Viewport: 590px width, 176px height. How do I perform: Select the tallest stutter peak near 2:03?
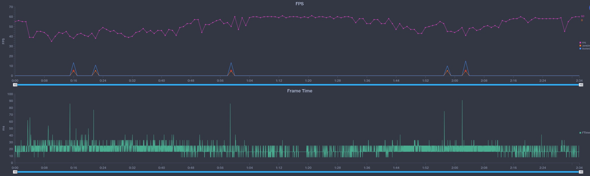[466, 61]
